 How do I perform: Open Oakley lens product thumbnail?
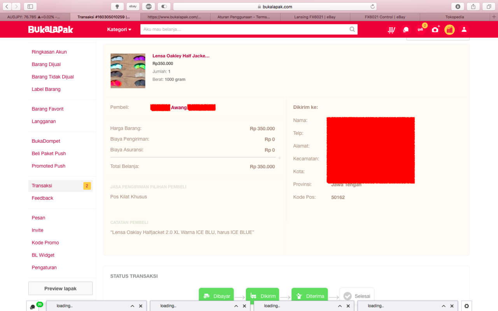[128, 71]
